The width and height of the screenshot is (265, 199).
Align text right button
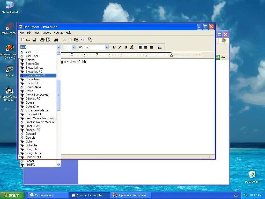point(152,47)
